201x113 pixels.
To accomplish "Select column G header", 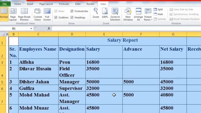I will click(x=173, y=34).
